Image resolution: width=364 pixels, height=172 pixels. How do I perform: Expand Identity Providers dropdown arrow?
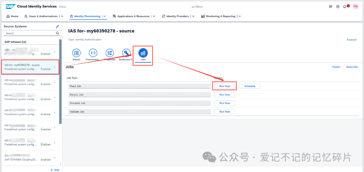(x=193, y=16)
